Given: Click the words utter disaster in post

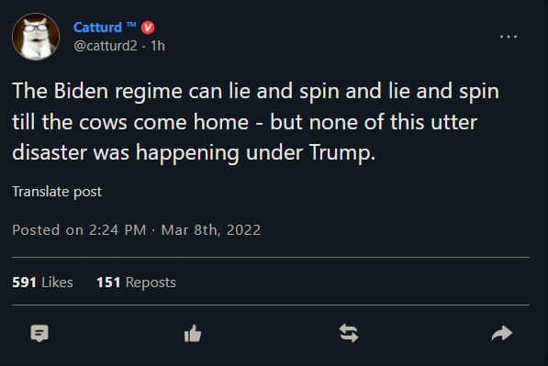Looking at the screenshot, I should coord(245,138).
